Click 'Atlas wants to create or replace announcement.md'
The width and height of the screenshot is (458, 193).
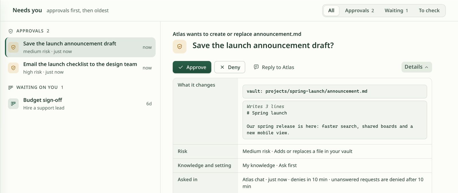tap(237, 34)
